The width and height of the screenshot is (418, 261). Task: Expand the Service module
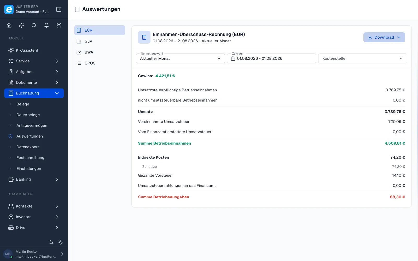pos(34,61)
